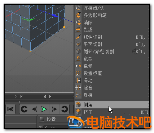This screenshot has height=133, width=154.
Task: Click the 平面切割 plane cut icon
Action: (78, 44)
